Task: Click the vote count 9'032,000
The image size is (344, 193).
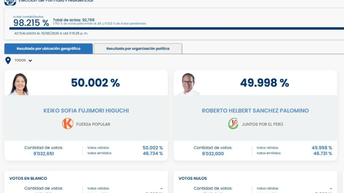Action: pyautogui.click(x=213, y=154)
